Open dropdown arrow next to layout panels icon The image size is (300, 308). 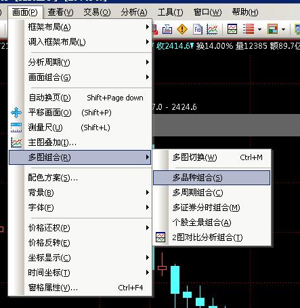(283, 29)
